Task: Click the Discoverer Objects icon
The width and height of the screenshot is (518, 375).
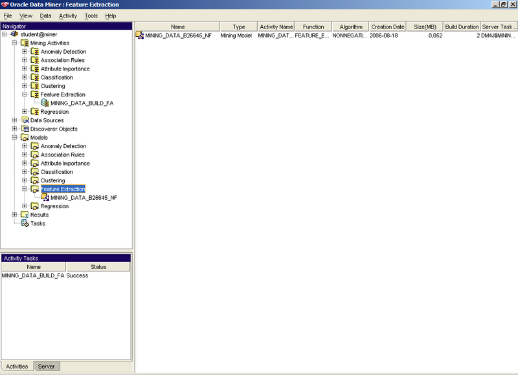Action: click(25, 129)
